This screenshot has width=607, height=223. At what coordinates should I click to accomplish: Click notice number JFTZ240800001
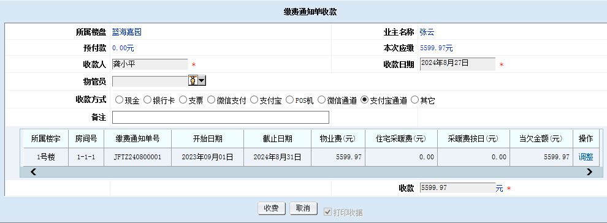(137, 157)
